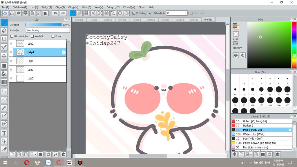Turn snap off with the blue snap icon
The image size is (297, 167).
point(73,13)
